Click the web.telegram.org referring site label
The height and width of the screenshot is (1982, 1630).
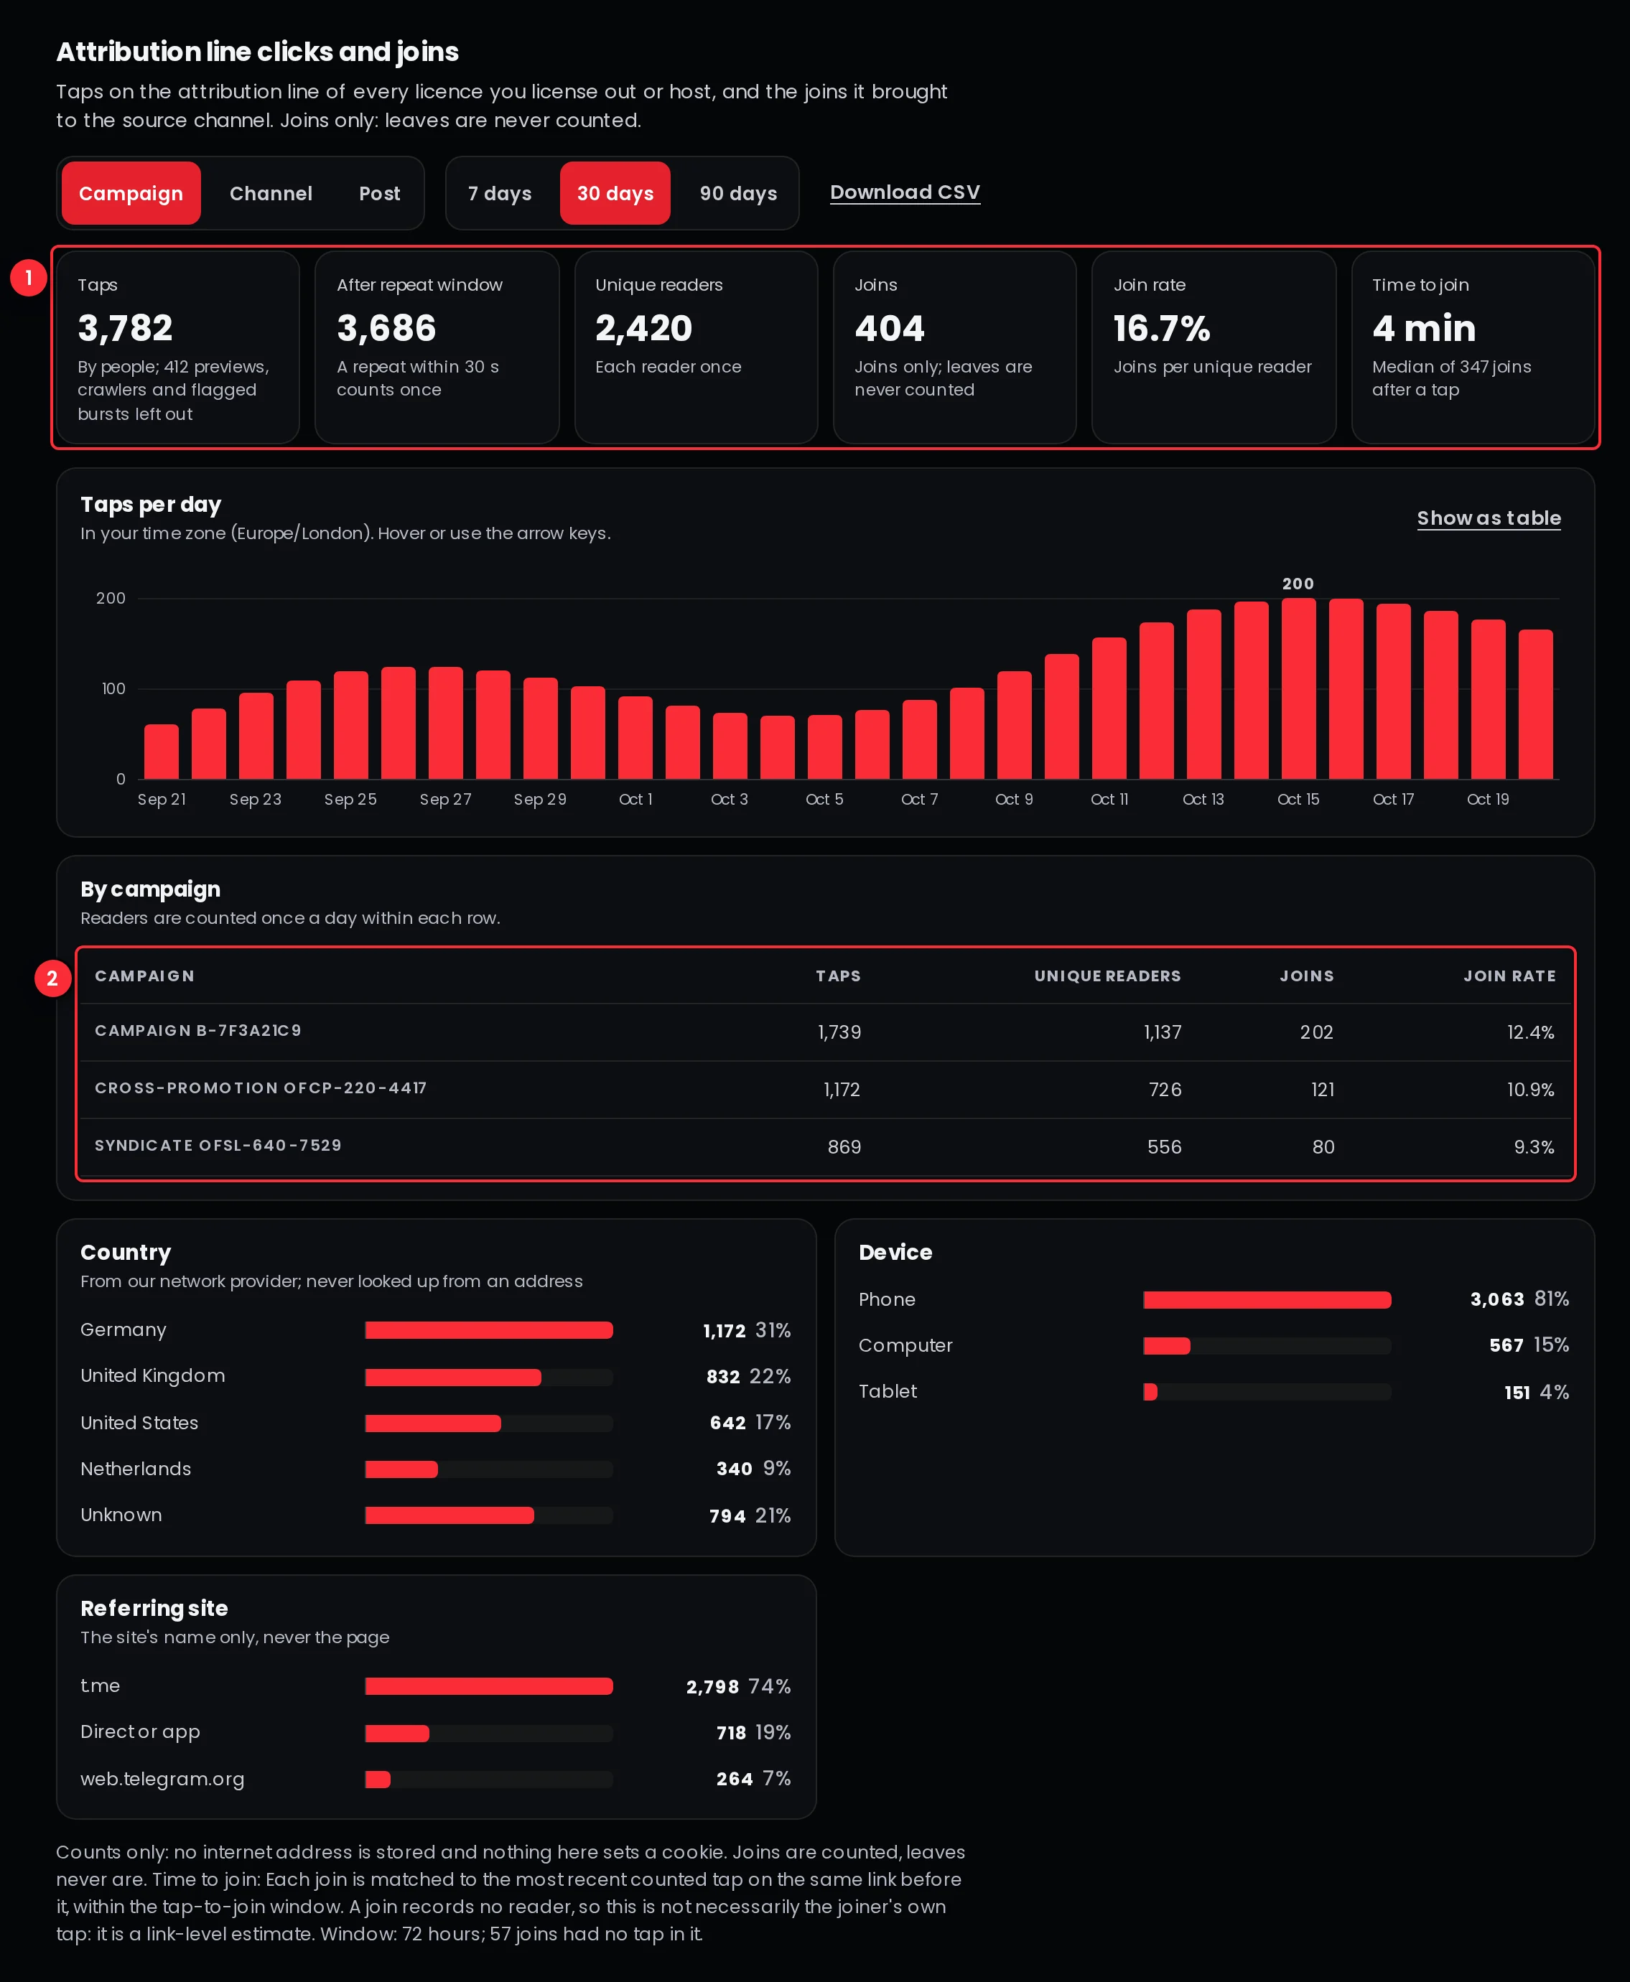click(162, 1780)
